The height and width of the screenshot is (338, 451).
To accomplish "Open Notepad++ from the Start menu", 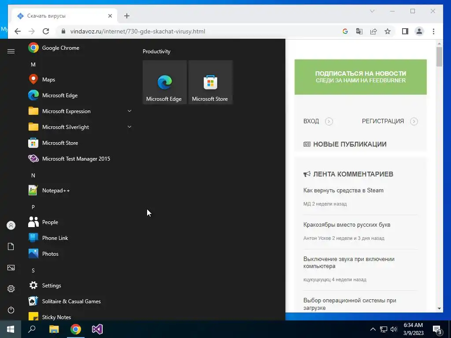I will tap(81, 190).
